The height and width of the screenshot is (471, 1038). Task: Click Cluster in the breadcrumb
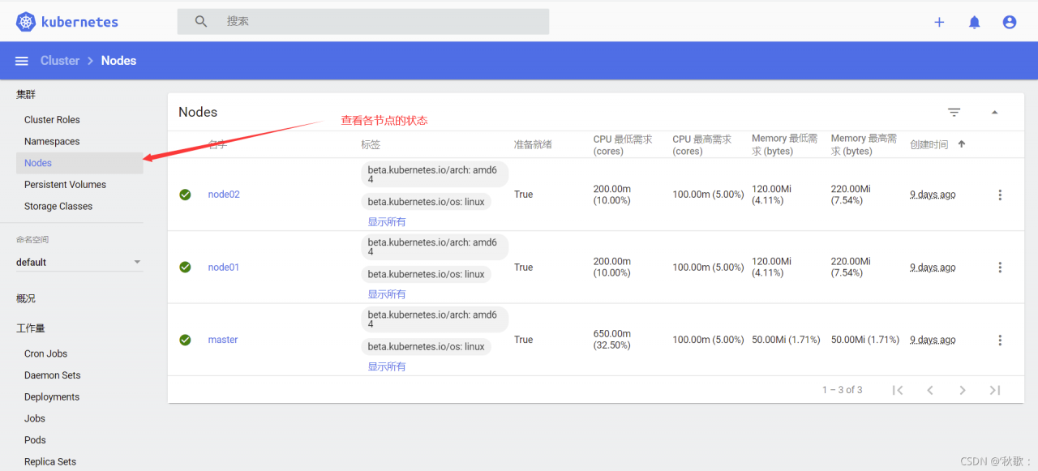tap(60, 61)
